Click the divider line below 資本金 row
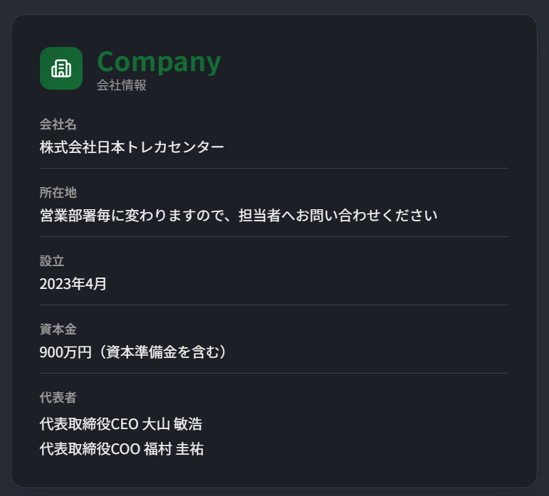Screen dimensions: 549x496 click(x=274, y=374)
